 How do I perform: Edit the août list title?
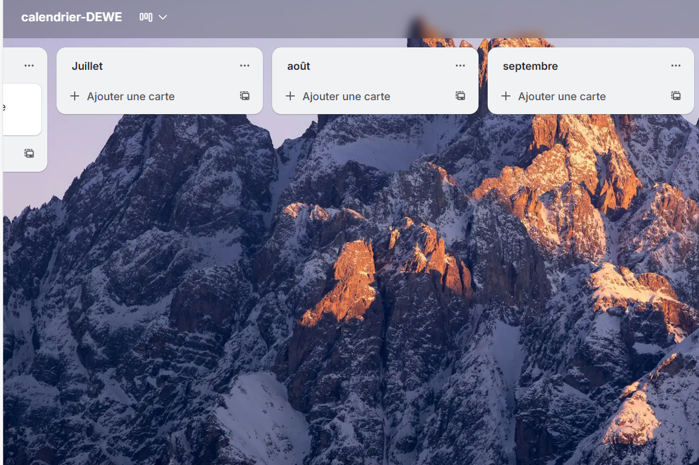[299, 66]
